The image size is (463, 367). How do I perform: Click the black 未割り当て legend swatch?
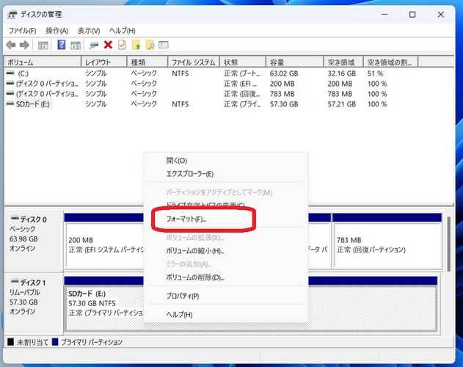click(10, 342)
